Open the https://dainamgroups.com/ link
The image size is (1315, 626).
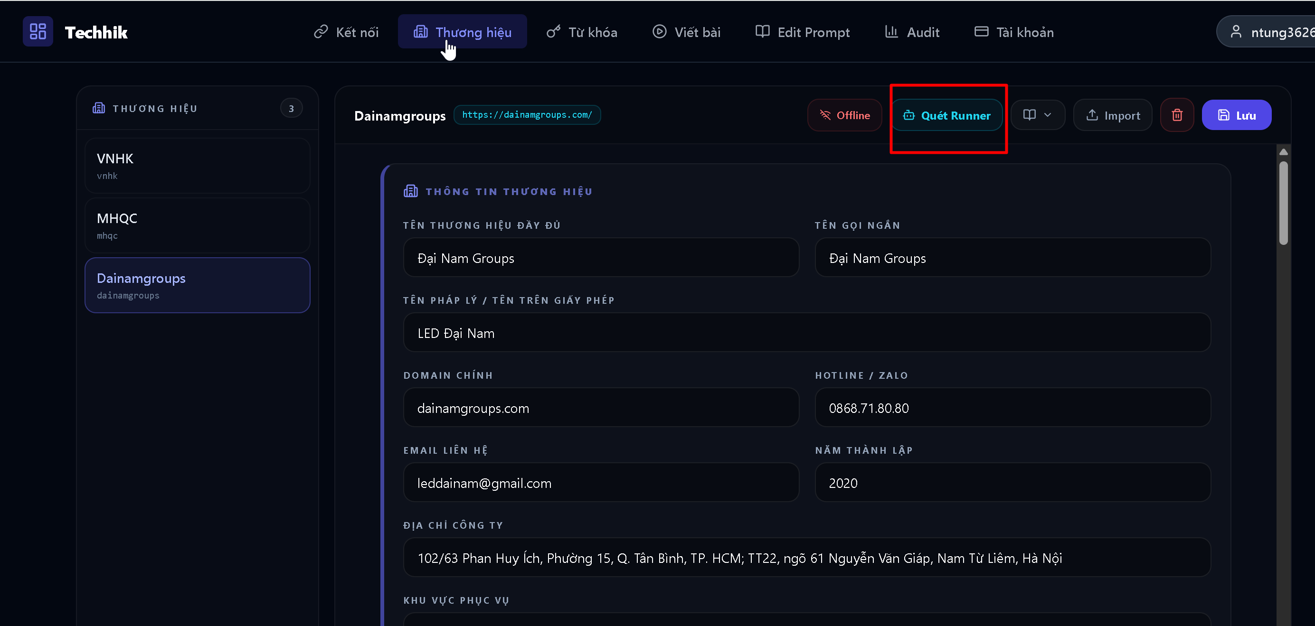pos(527,115)
